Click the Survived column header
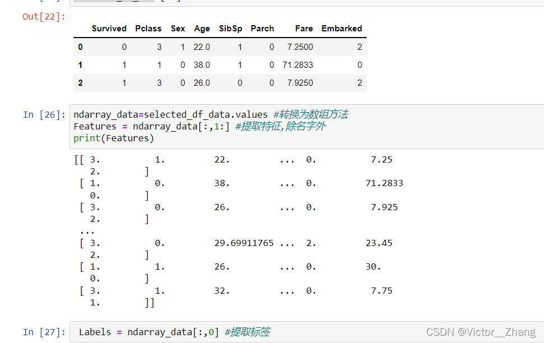Viewport: 544px width, 343px height. (109, 29)
